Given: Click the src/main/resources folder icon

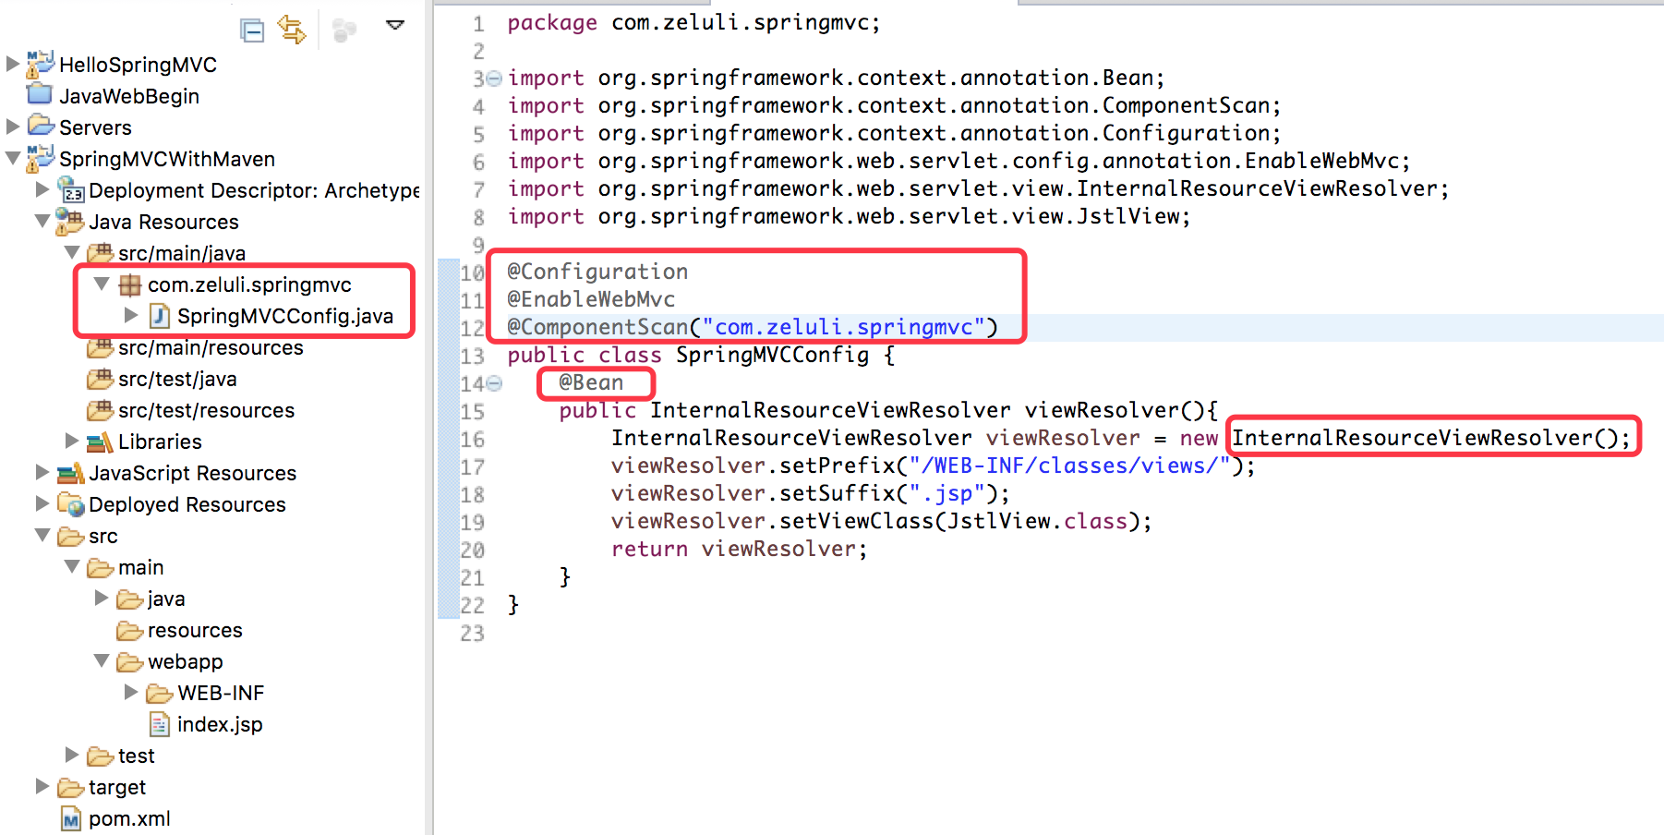Looking at the screenshot, I should coord(100,348).
